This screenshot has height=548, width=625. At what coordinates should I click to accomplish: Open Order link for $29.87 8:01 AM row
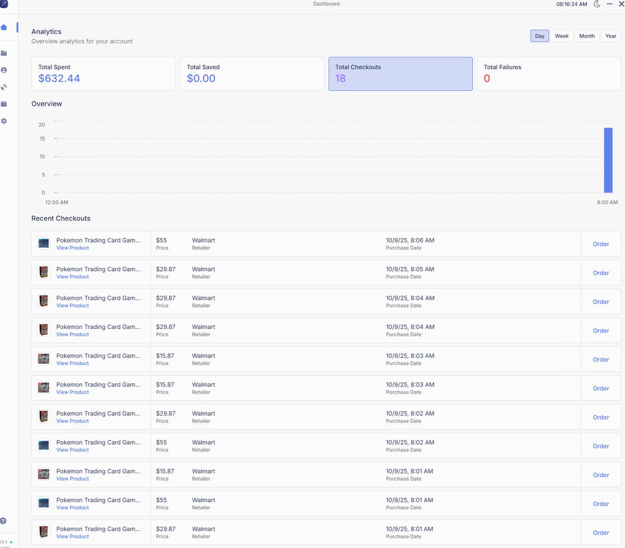(601, 533)
